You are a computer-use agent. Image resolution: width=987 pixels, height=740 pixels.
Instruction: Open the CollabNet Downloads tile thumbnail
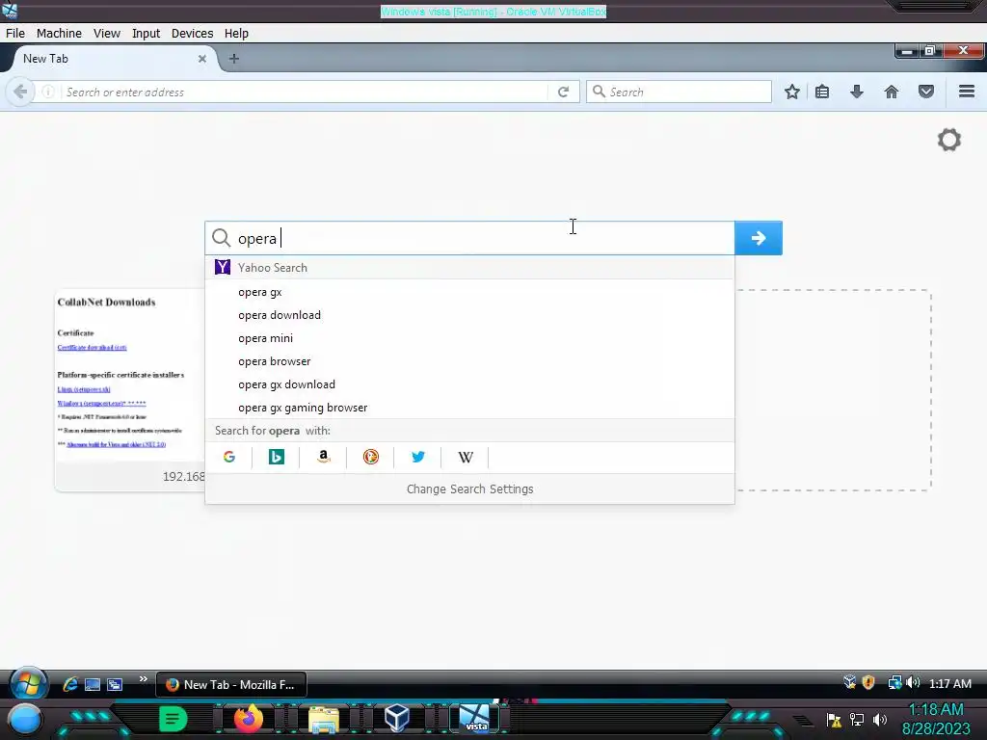point(130,390)
